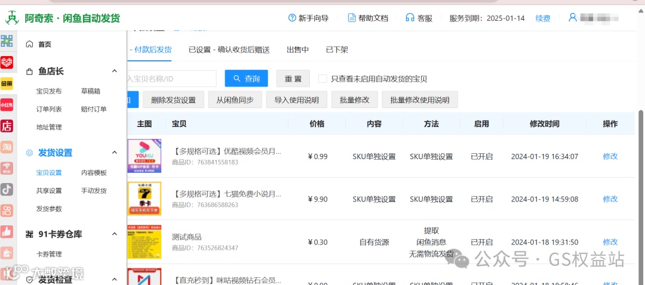Open 批量修改使用说明 button
Viewport: 645px width, 285px height.
coord(420,100)
